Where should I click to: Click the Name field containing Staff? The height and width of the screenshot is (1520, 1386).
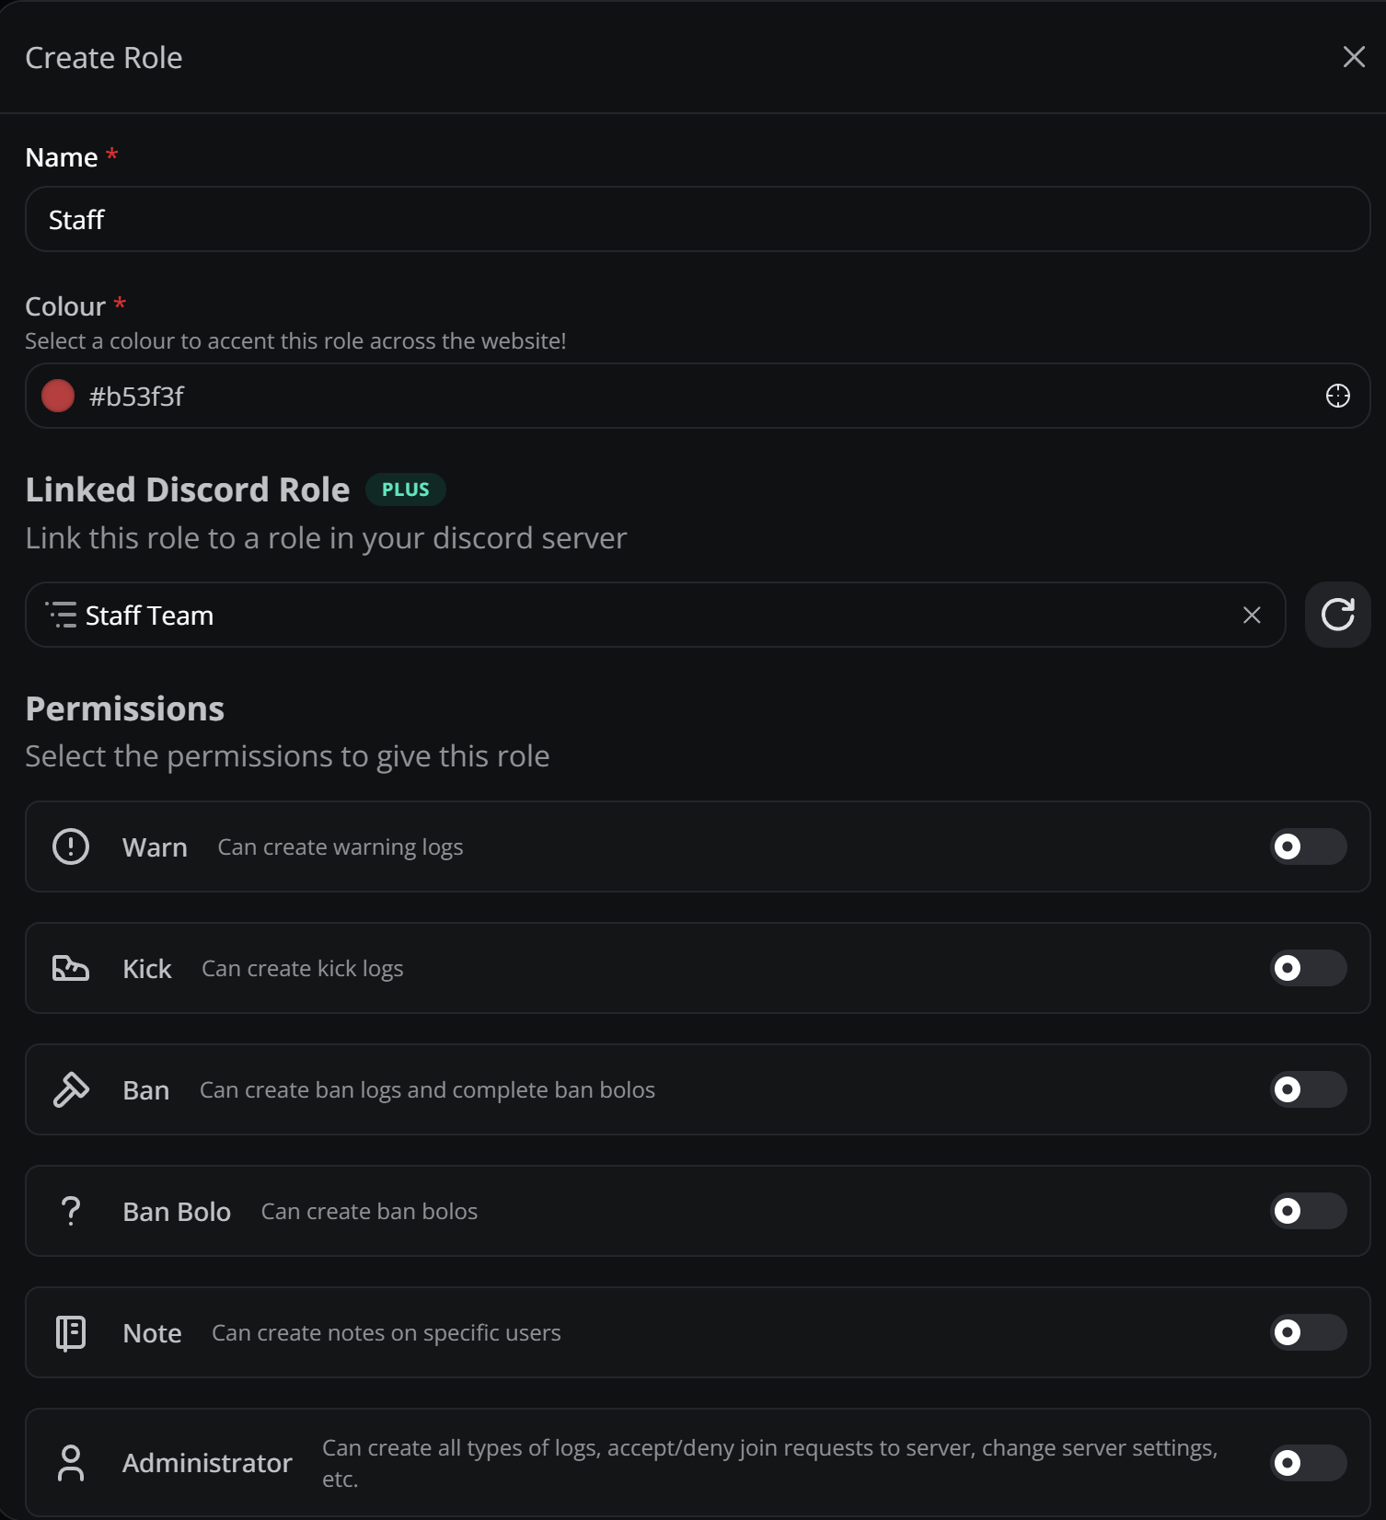pyautogui.click(x=697, y=220)
